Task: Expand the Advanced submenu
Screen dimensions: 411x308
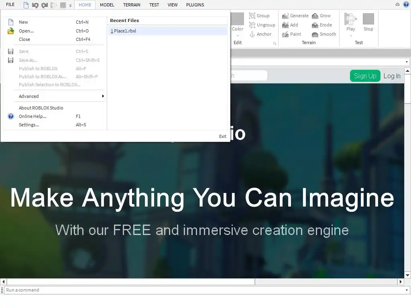Action: pos(59,96)
